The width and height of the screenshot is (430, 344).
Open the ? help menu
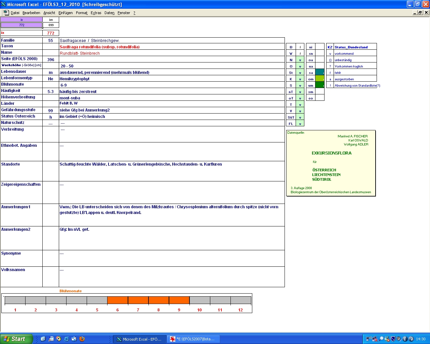coord(134,13)
